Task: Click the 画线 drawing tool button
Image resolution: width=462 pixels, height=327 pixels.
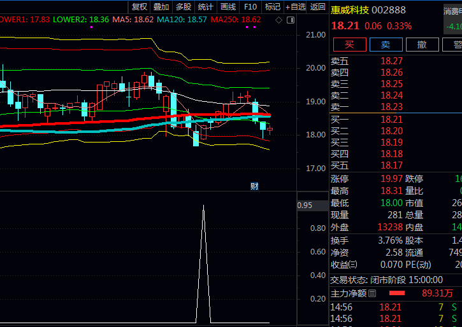Action: 227,7
